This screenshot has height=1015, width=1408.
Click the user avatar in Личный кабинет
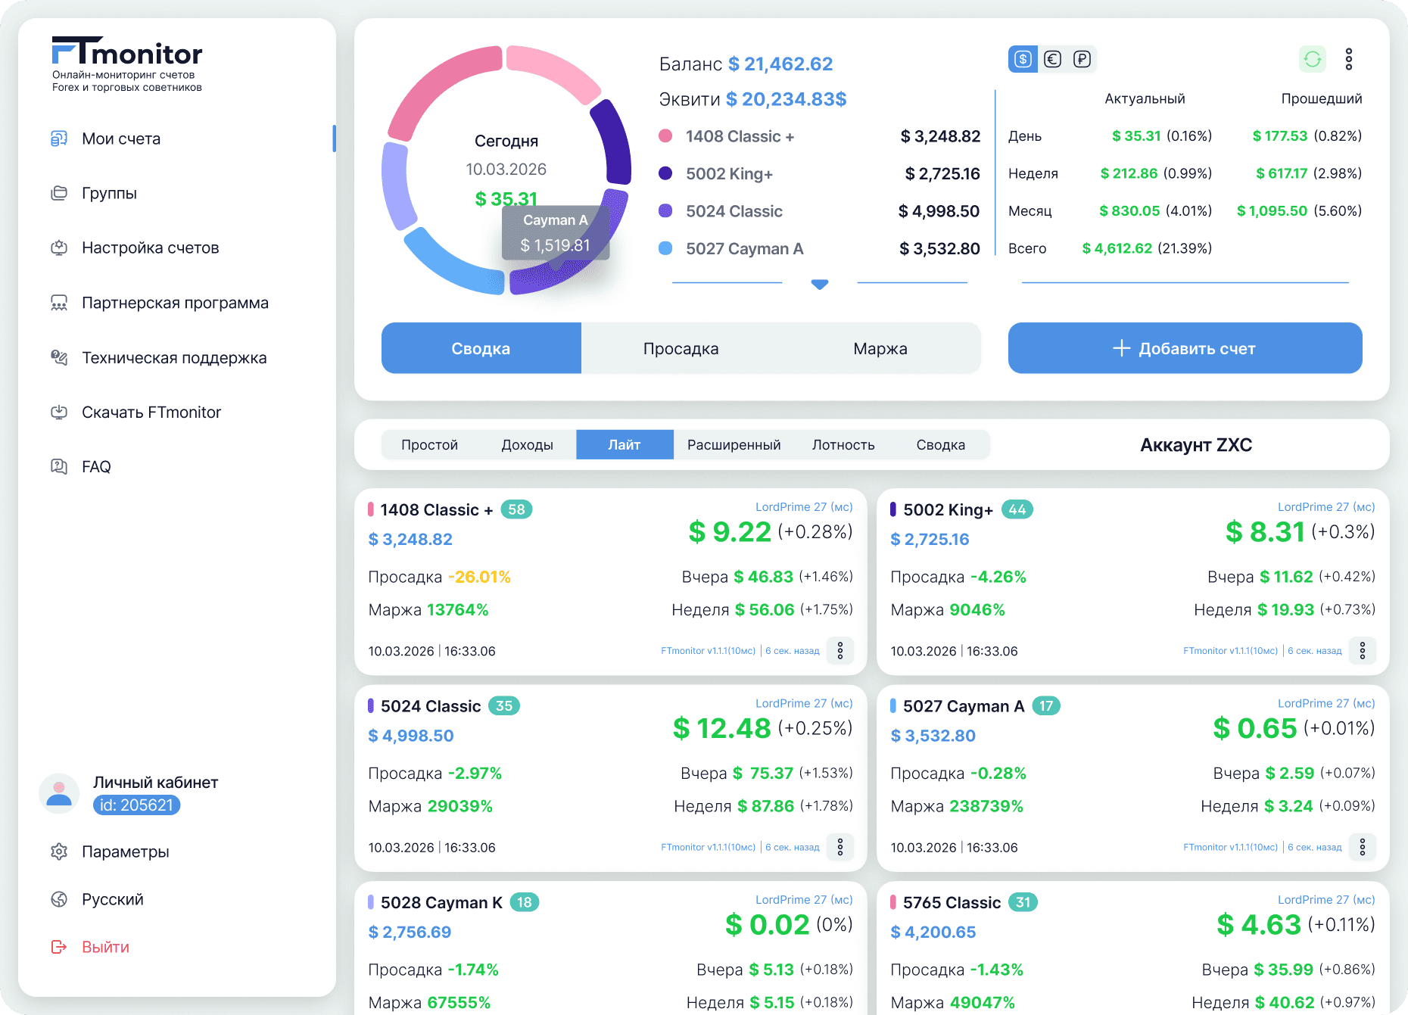click(x=59, y=793)
